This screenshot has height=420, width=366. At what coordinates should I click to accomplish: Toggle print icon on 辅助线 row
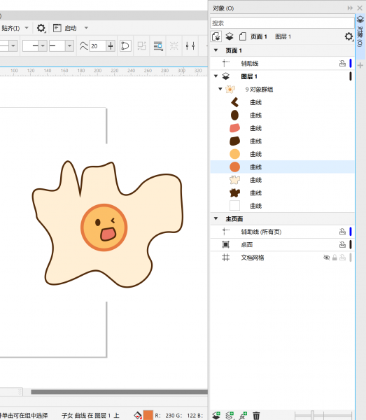point(342,64)
